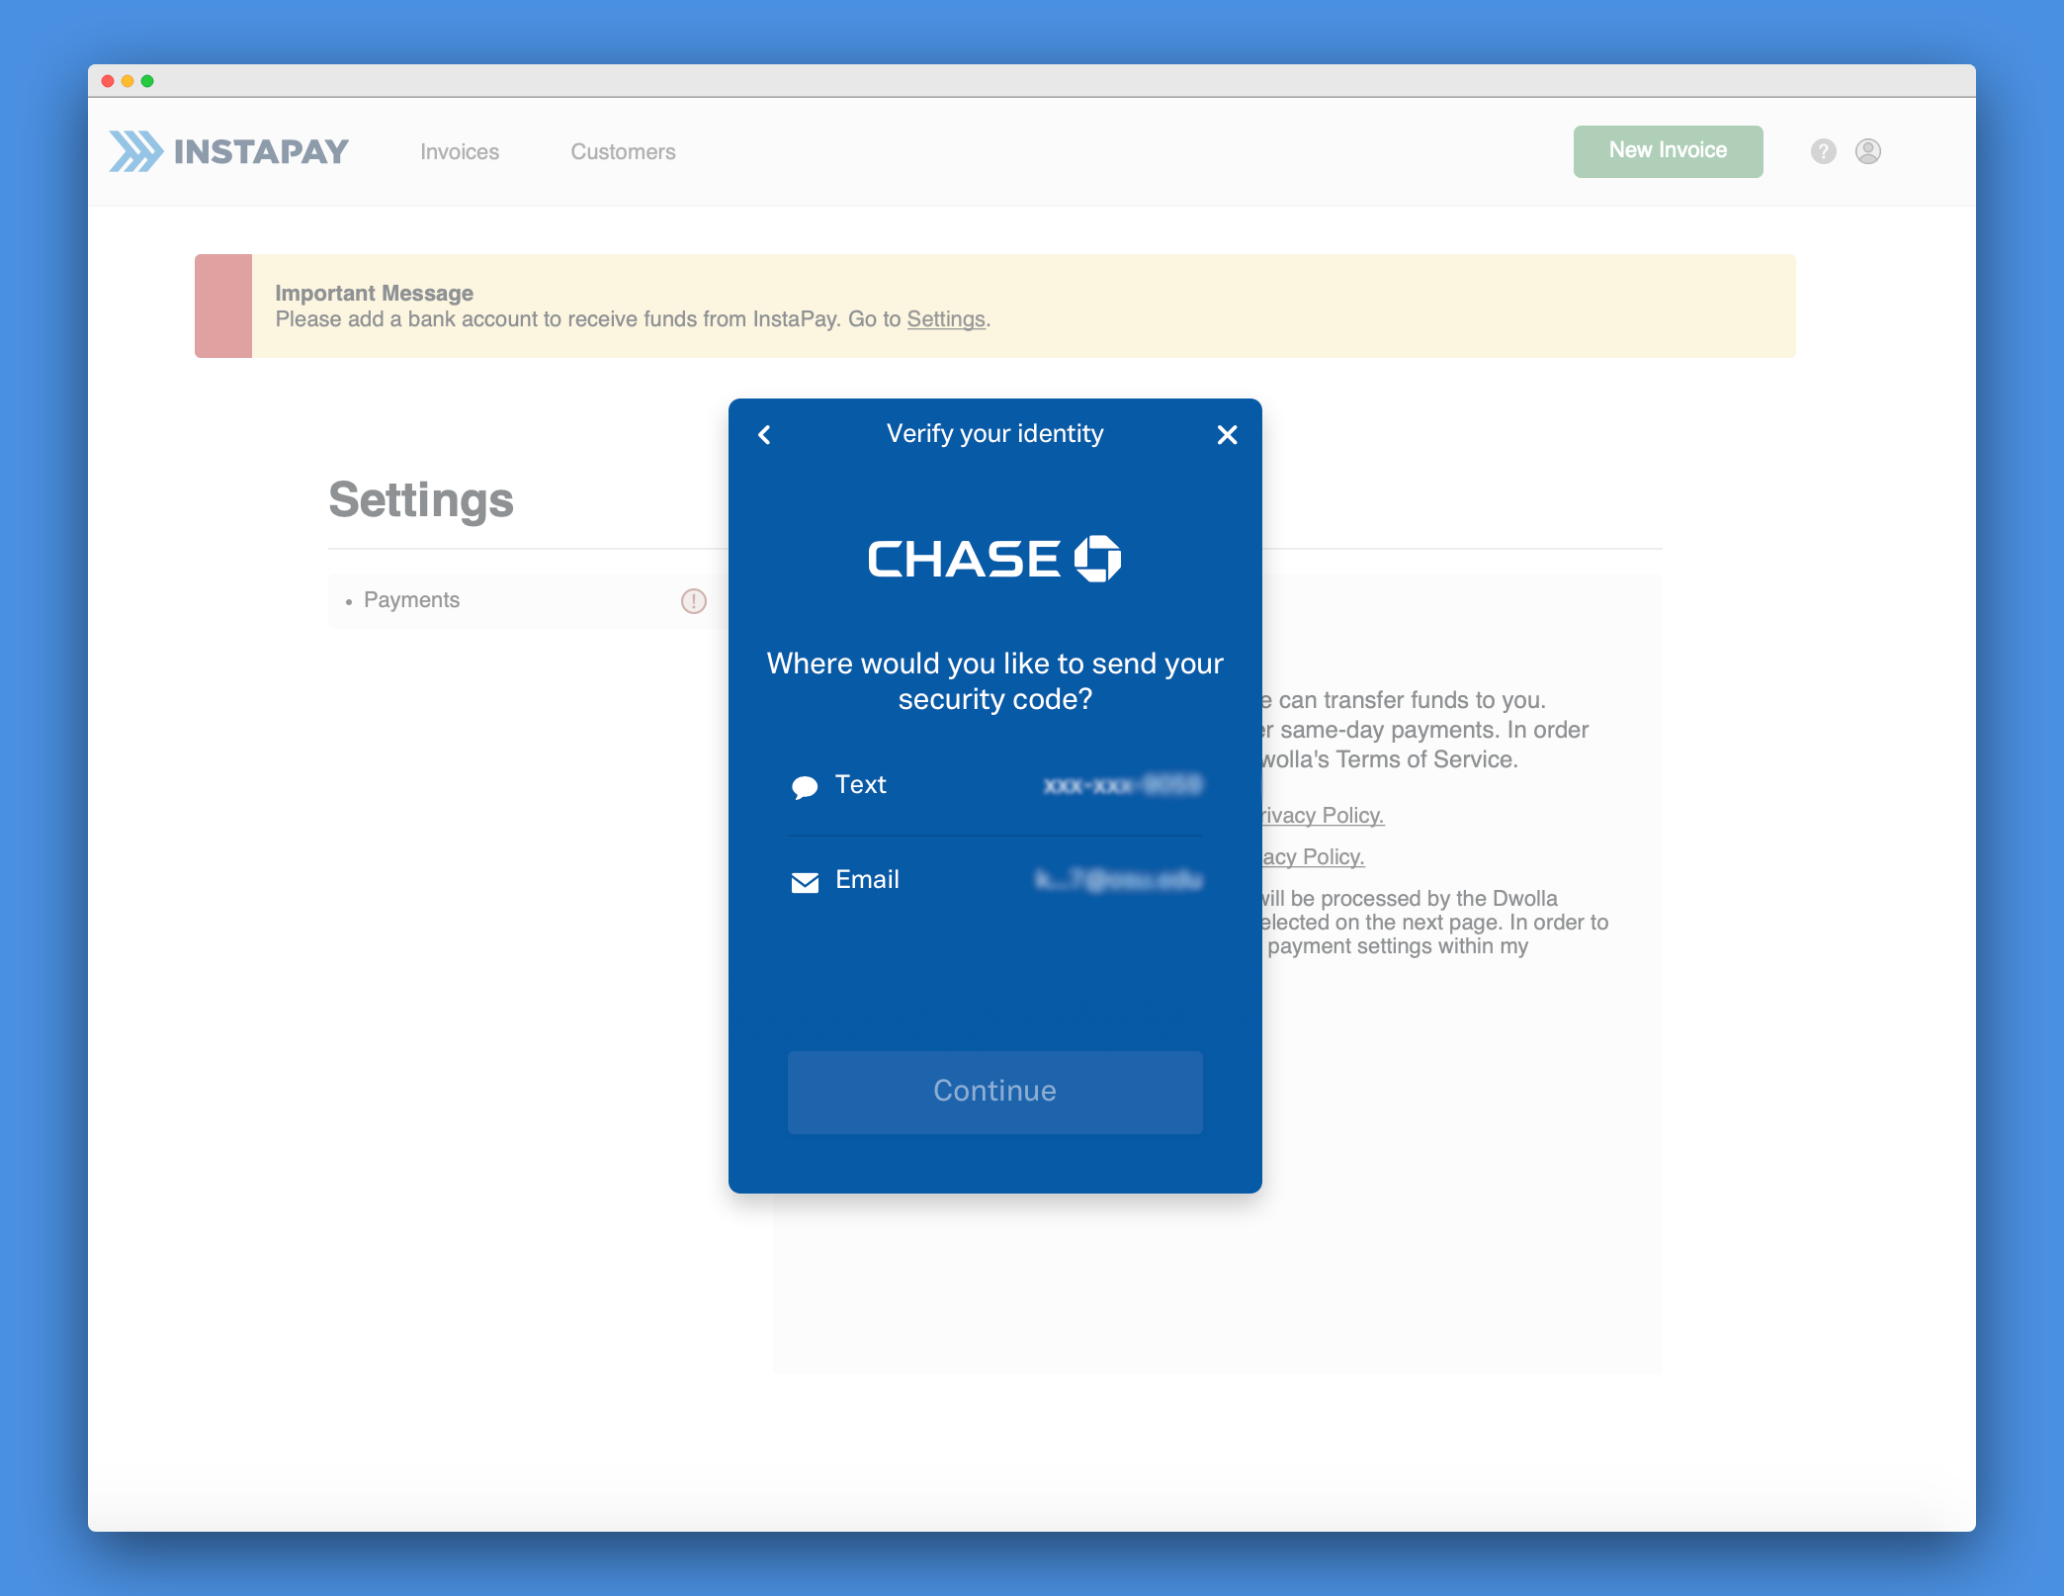Click the masked email address value
Image resolution: width=2064 pixels, height=1596 pixels.
(1119, 880)
